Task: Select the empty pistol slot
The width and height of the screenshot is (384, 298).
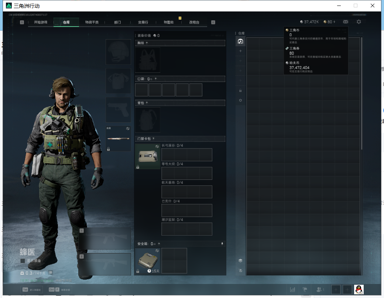Action: pos(118,110)
